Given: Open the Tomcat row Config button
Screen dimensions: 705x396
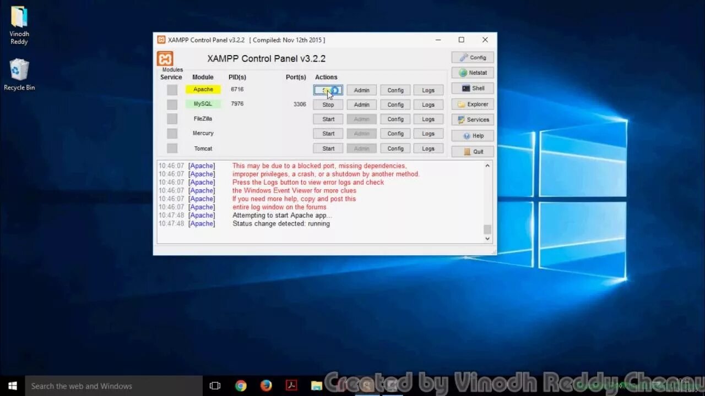Looking at the screenshot, I should click(395, 148).
